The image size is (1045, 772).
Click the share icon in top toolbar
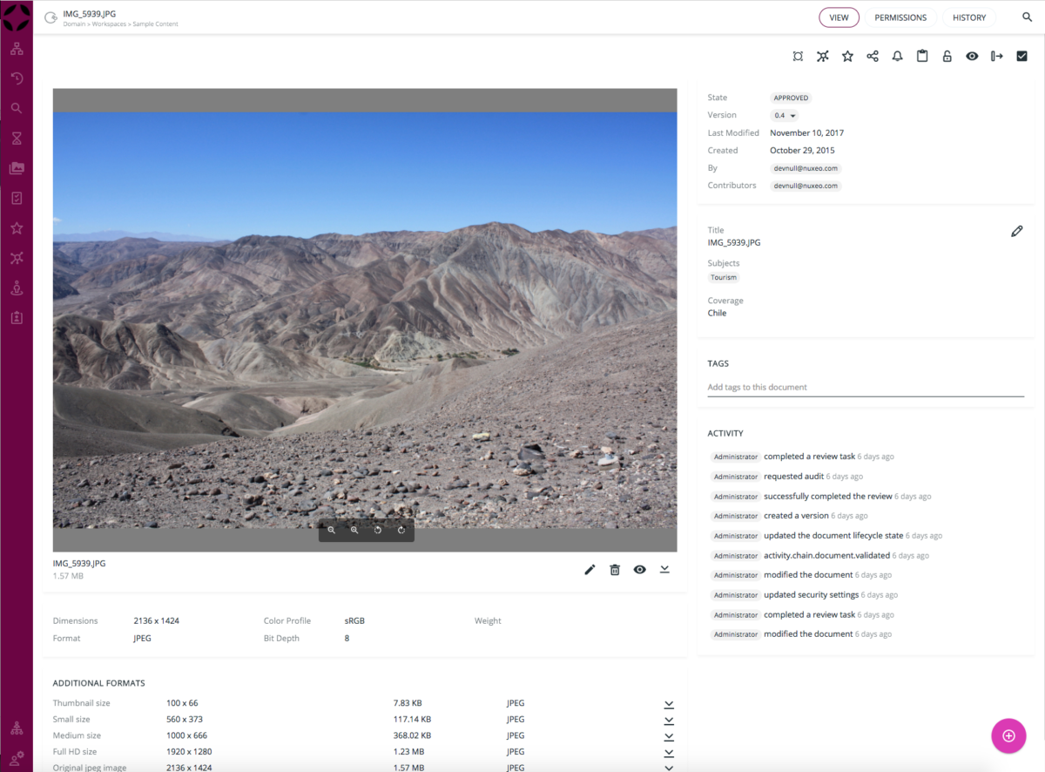tap(872, 57)
